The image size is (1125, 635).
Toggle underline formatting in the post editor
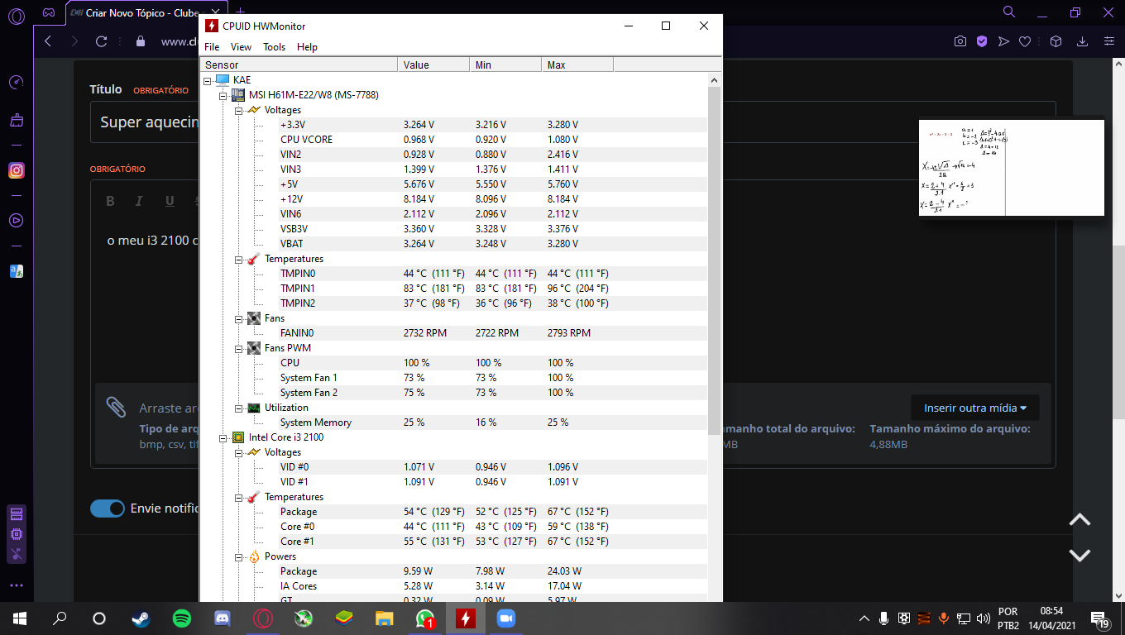coord(170,201)
